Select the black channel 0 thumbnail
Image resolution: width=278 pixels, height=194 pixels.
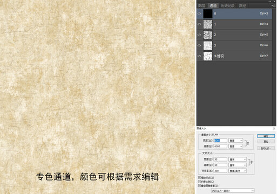[x=208, y=13]
